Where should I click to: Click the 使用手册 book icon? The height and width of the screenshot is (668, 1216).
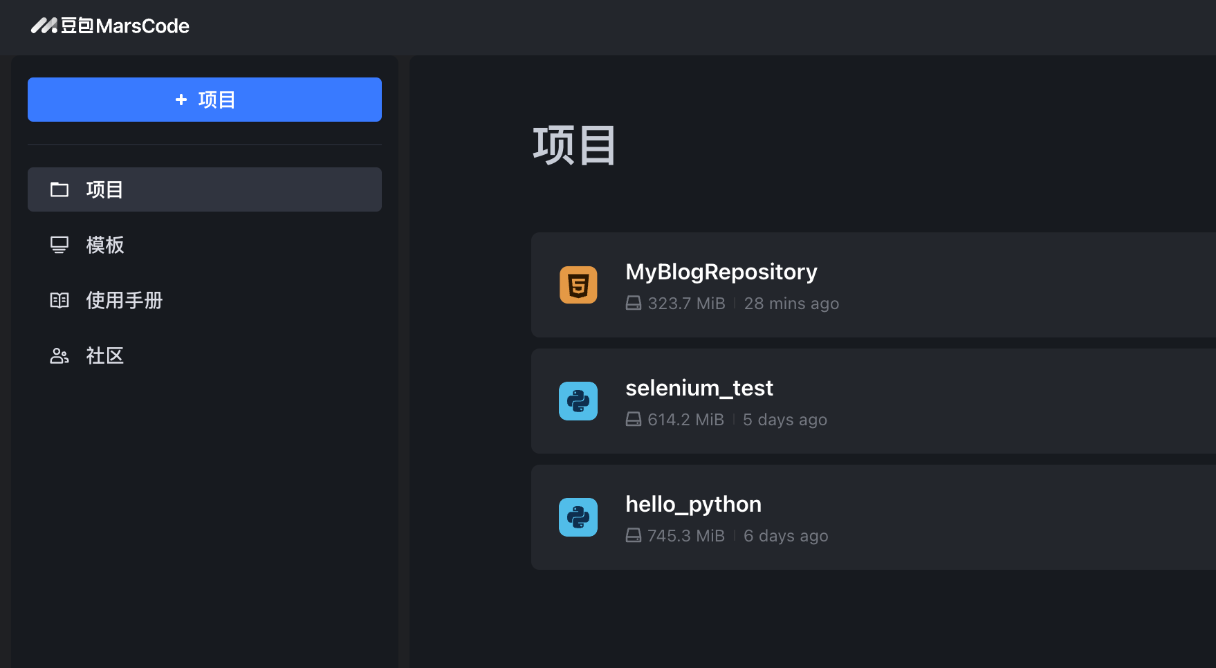[59, 300]
